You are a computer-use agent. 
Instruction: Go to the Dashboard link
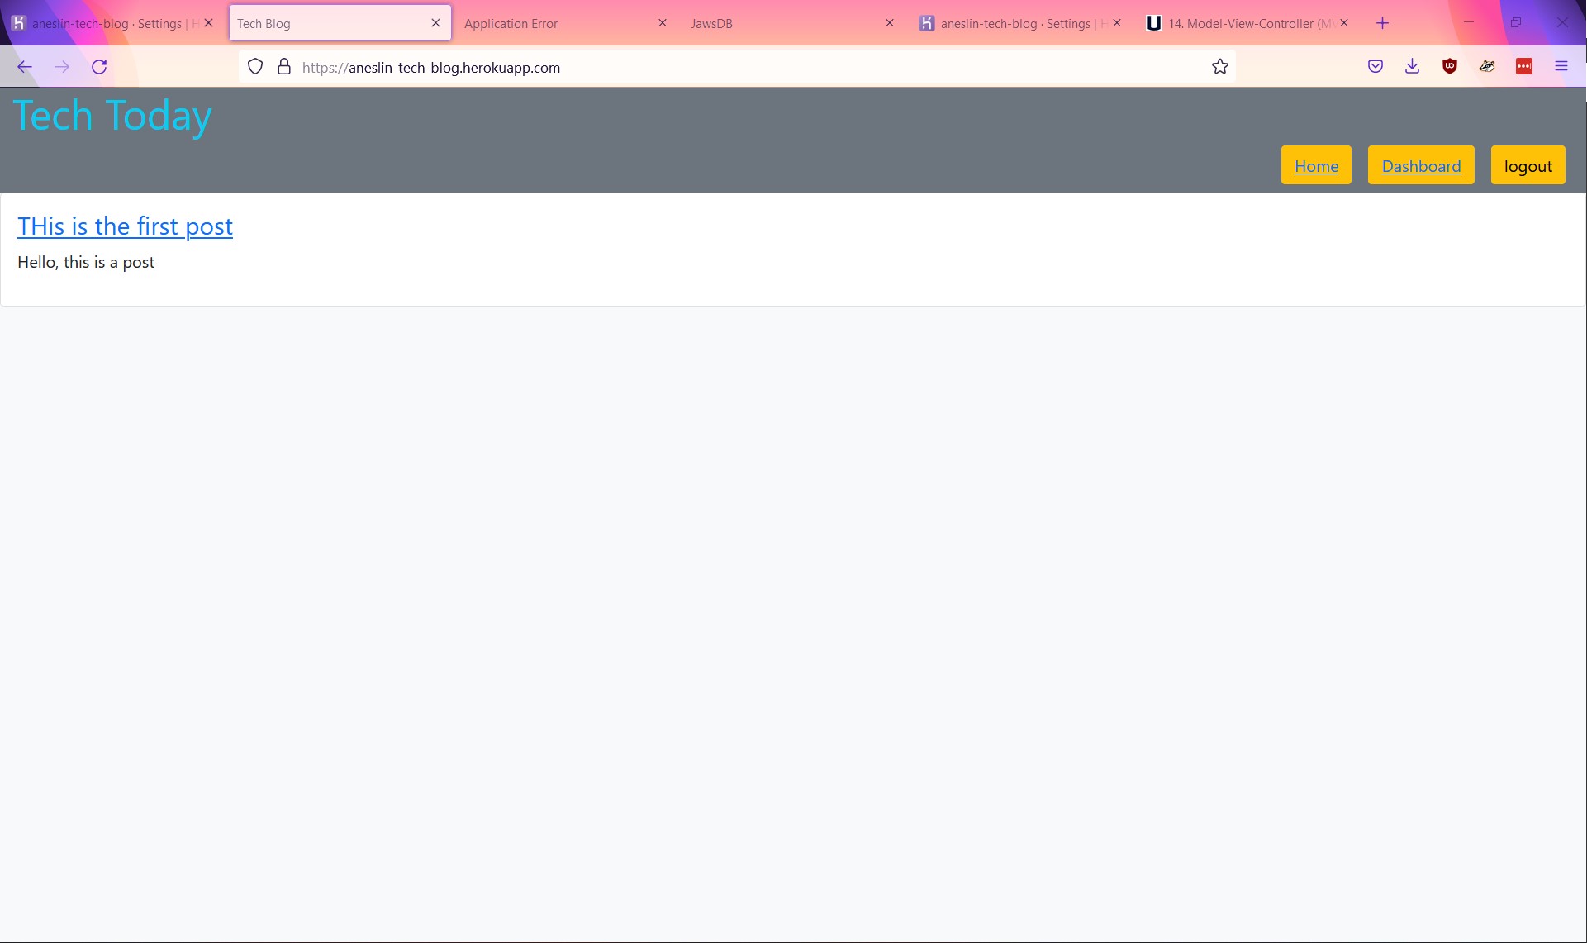coord(1421,166)
